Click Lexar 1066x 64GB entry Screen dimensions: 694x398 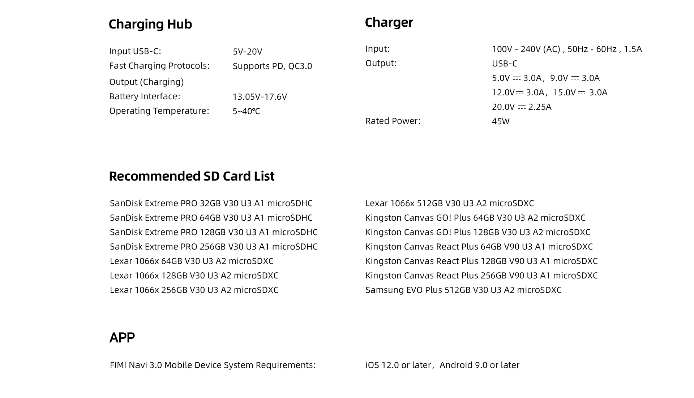(x=192, y=261)
